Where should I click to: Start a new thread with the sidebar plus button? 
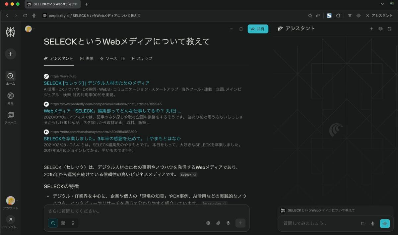(x=10, y=54)
